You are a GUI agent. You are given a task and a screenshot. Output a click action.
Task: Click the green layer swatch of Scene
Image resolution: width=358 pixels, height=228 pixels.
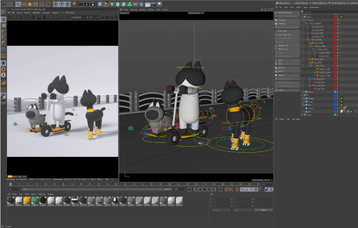tap(335, 115)
